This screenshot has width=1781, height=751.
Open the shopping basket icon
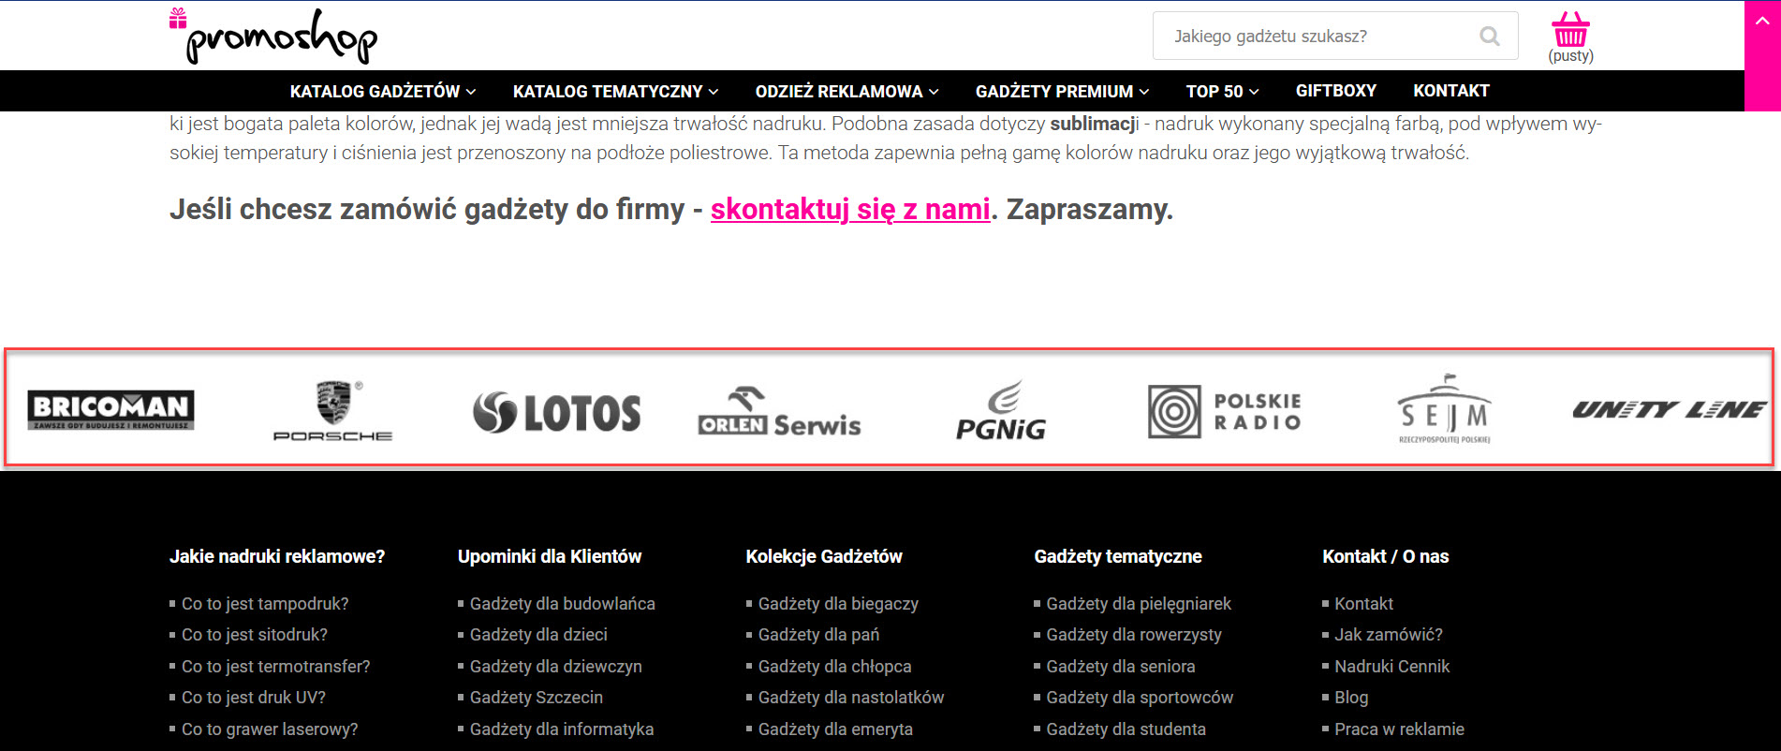(1570, 29)
